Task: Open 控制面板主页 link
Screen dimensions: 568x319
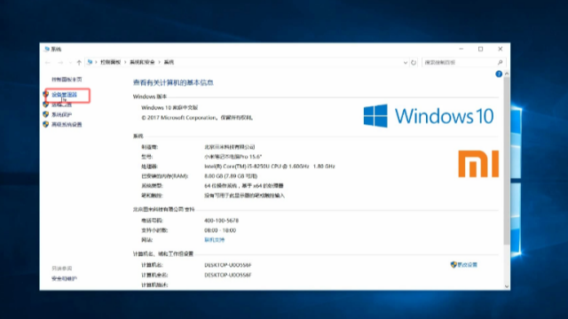Action: (67, 79)
